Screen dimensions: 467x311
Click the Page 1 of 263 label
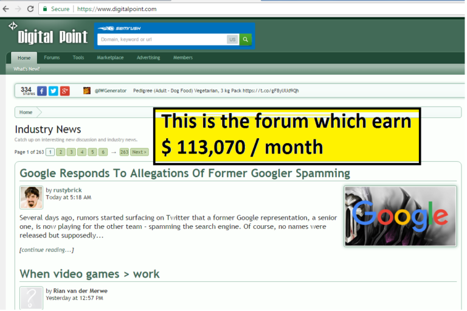(x=29, y=152)
